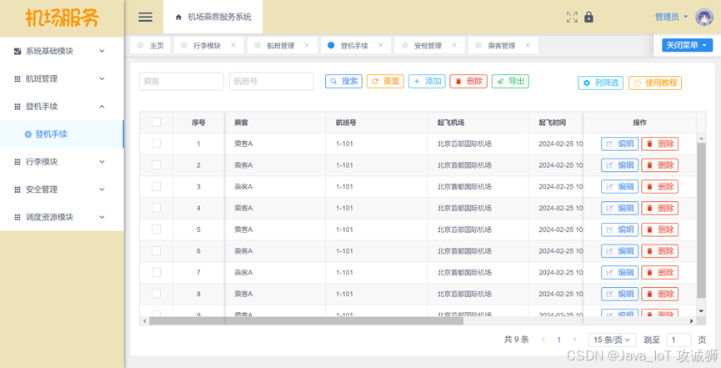Check the checkbox for row 5
The height and width of the screenshot is (368, 721).
[x=157, y=229]
